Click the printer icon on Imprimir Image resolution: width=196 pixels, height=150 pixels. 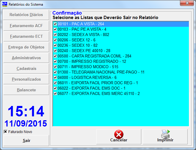tap(165, 134)
